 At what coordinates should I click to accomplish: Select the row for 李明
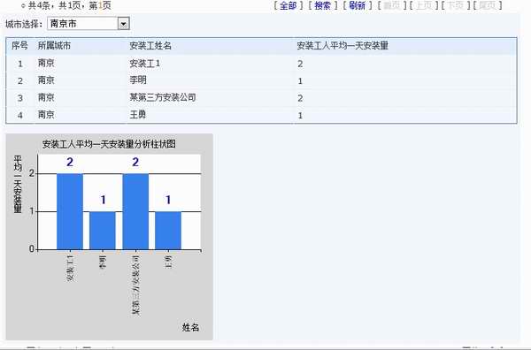[261, 80]
